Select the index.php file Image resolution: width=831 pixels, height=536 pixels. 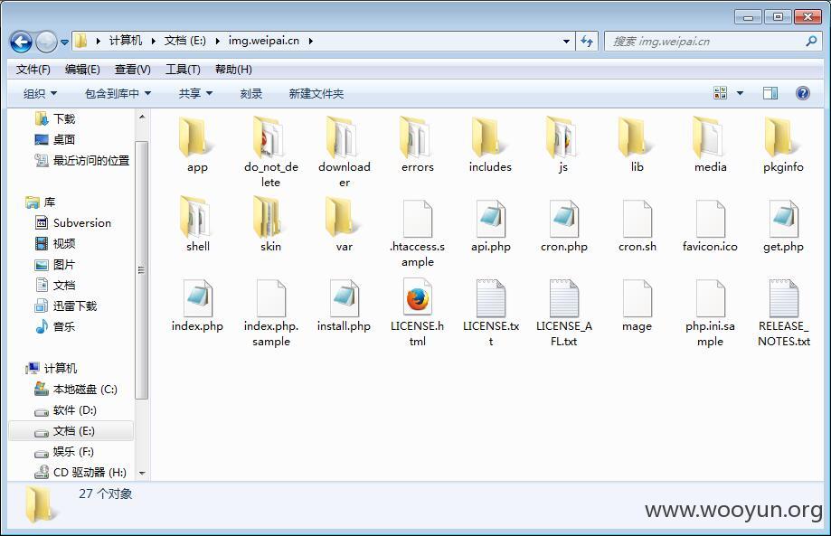(197, 305)
